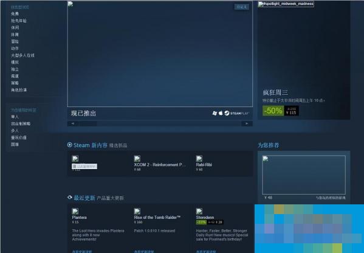Viewport: 364px width, 253px height.
Task: Click the ¥ 160 price under Tomb Raider
Action: (138, 223)
